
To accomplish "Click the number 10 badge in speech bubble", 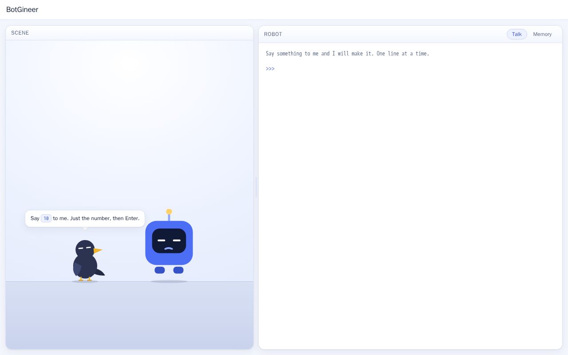I will click(x=46, y=218).
